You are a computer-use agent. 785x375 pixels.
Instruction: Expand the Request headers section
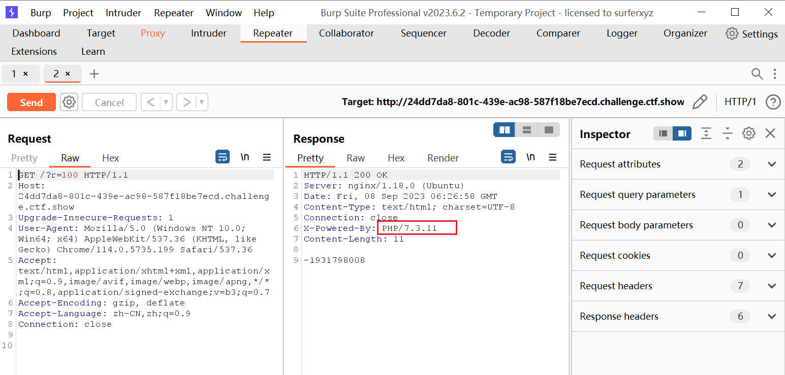[771, 286]
